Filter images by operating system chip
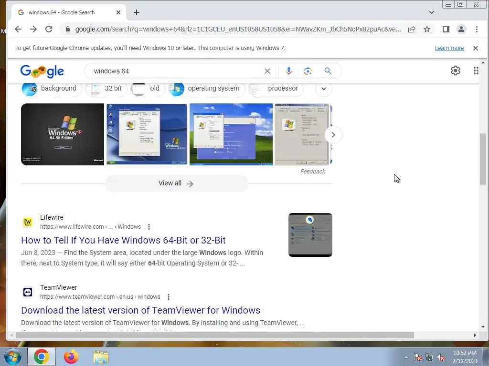 click(206, 89)
